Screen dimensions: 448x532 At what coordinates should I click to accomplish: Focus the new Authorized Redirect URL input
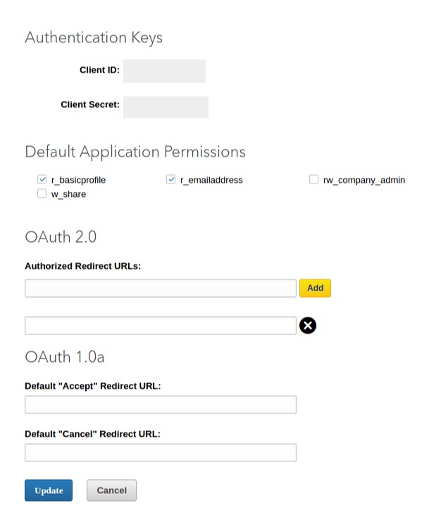[160, 288]
